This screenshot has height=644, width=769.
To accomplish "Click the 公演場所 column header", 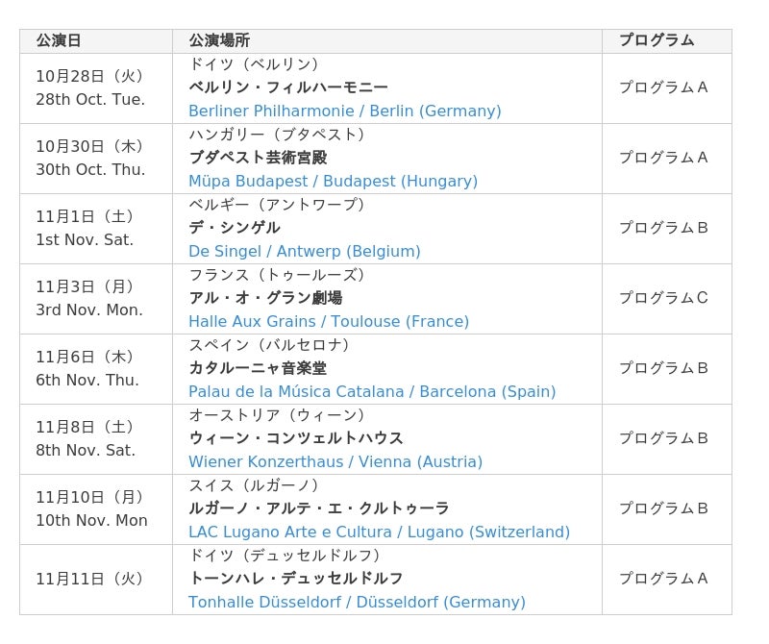I will 387,40.
